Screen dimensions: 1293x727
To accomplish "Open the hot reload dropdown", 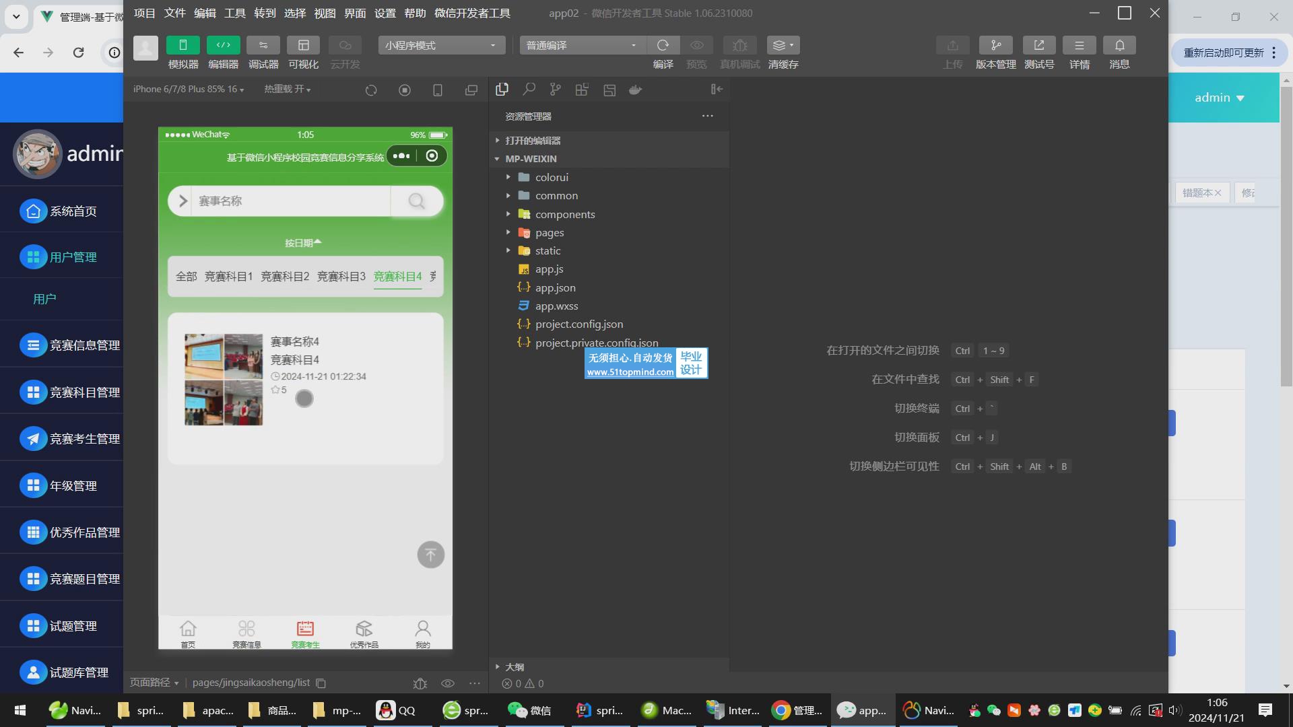I will (288, 90).
